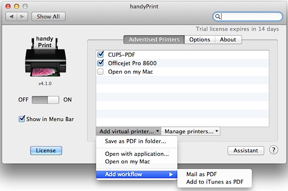Click Show All preferences button
288x191 pixels.
48,17
